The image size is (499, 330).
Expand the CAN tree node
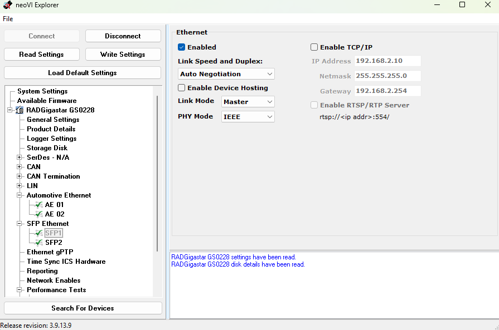click(19, 166)
